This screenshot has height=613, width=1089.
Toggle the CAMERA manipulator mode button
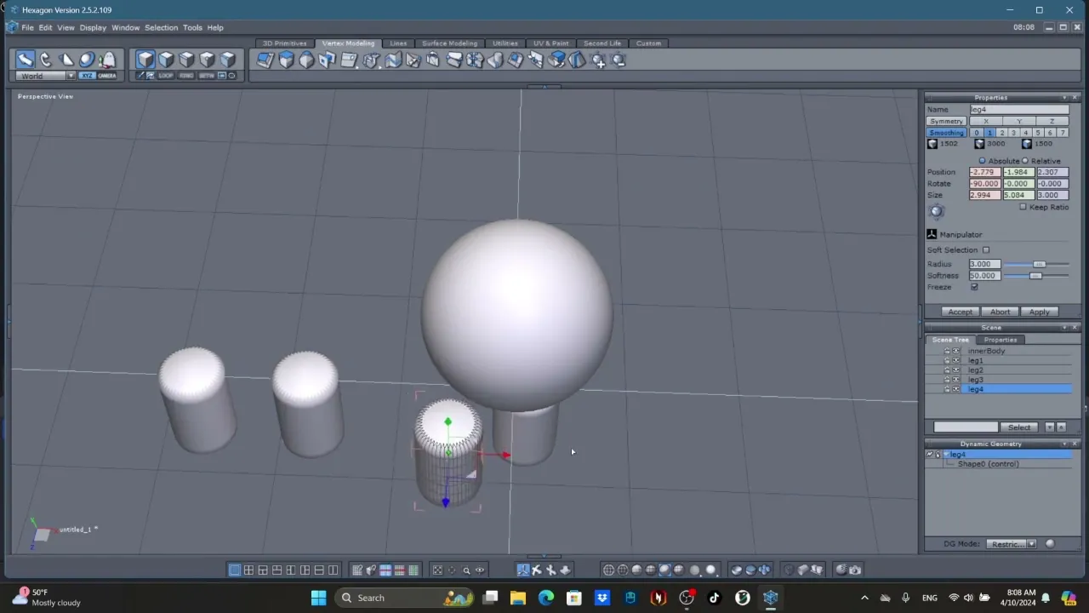coord(107,76)
